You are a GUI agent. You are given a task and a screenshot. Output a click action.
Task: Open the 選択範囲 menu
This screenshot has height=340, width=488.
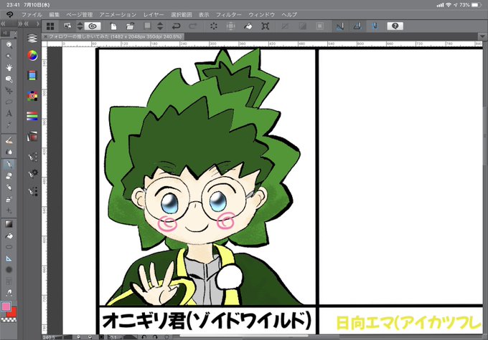pyautogui.click(x=182, y=14)
